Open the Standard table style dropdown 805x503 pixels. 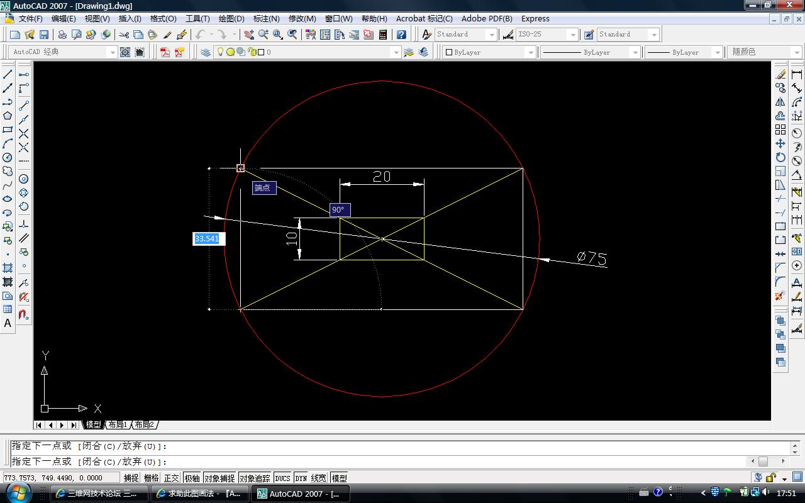coord(654,35)
